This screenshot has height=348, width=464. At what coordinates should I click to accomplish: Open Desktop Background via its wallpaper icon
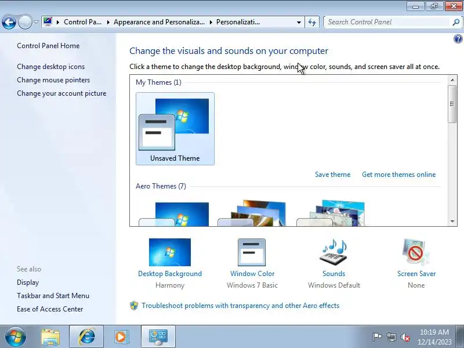170,252
